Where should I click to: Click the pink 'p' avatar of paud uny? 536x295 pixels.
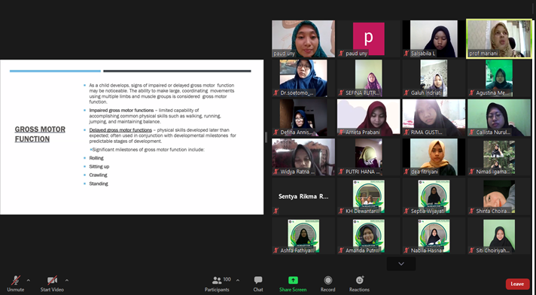point(369,38)
